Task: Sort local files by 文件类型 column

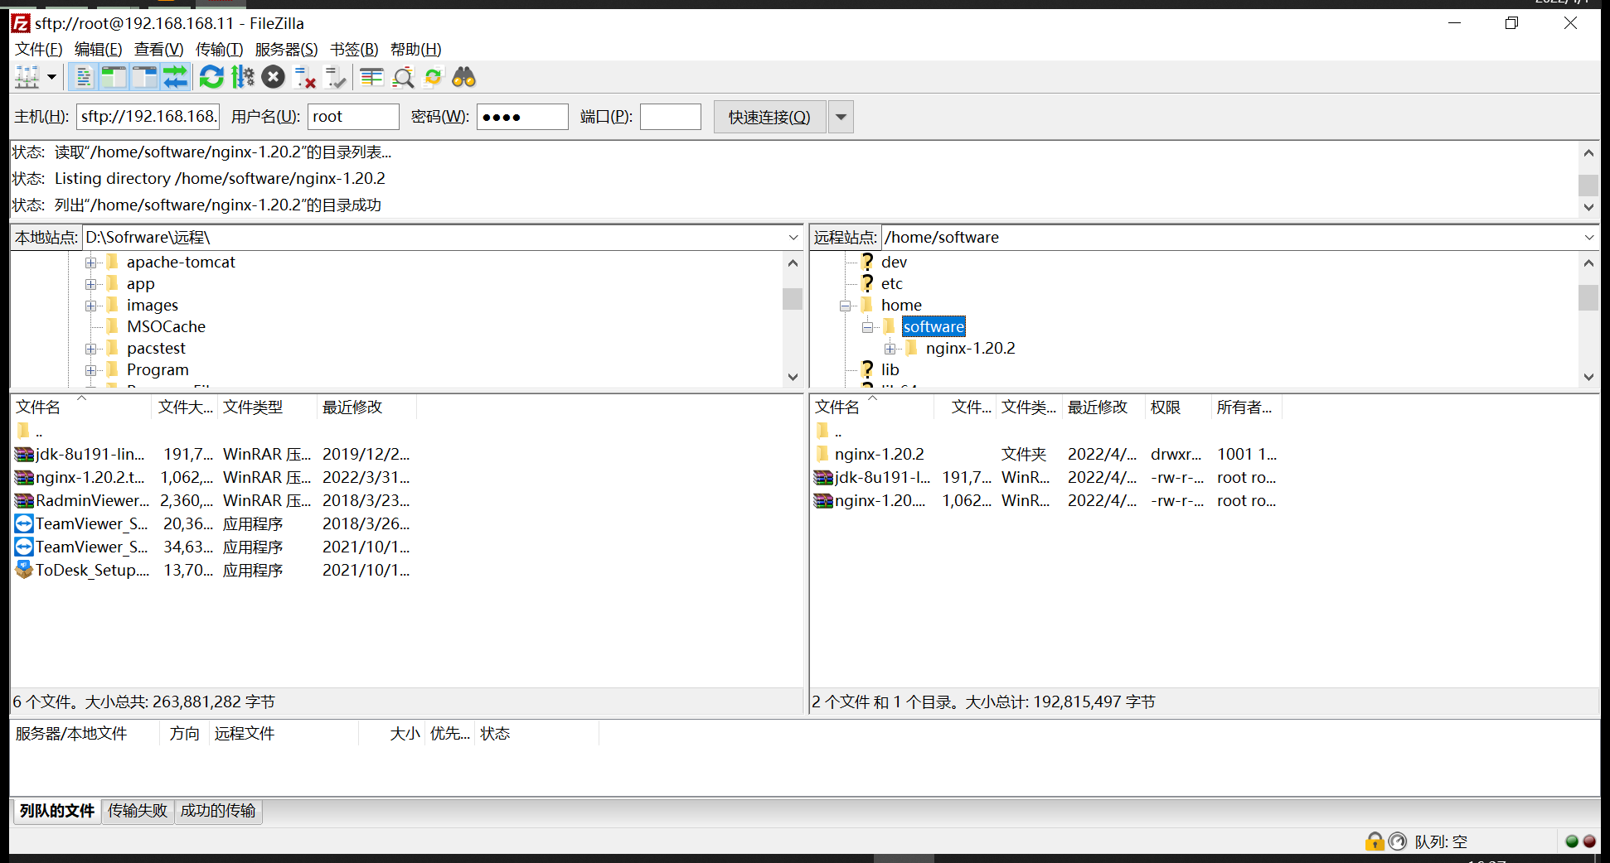Action: tap(267, 407)
